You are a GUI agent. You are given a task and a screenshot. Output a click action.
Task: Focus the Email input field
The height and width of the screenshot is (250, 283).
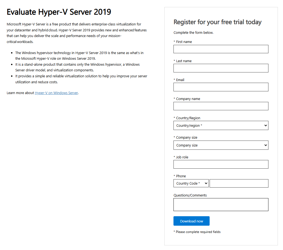[221, 87]
